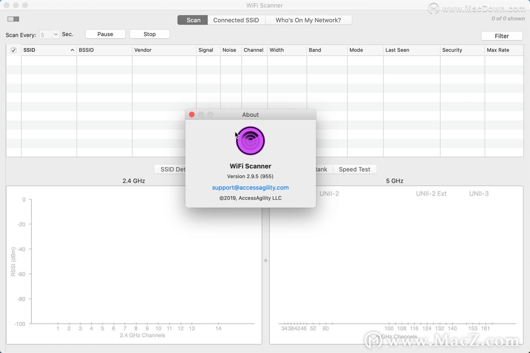Click the UNII-2 Ext band label
Viewport: 530px width, 353px height.
431,194
